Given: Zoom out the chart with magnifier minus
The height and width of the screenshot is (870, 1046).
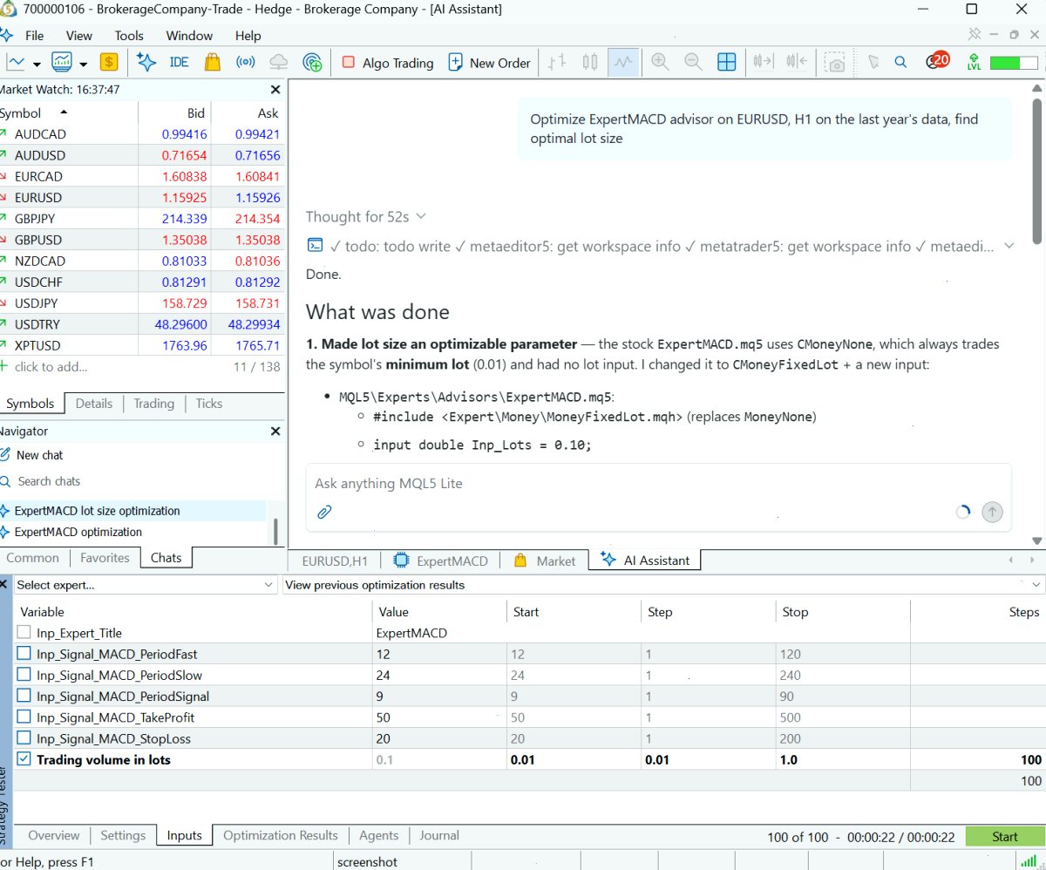Looking at the screenshot, I should click(x=693, y=63).
